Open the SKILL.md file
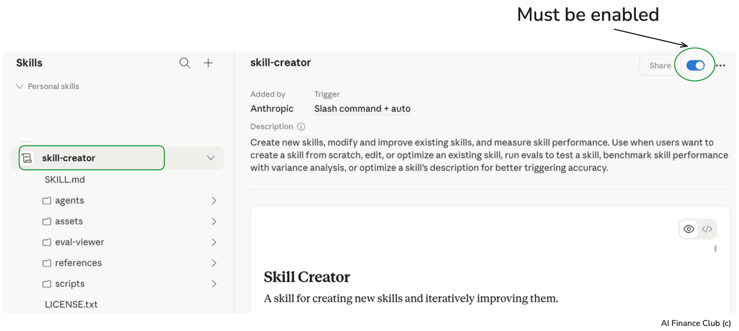739x331 pixels. tap(65, 180)
